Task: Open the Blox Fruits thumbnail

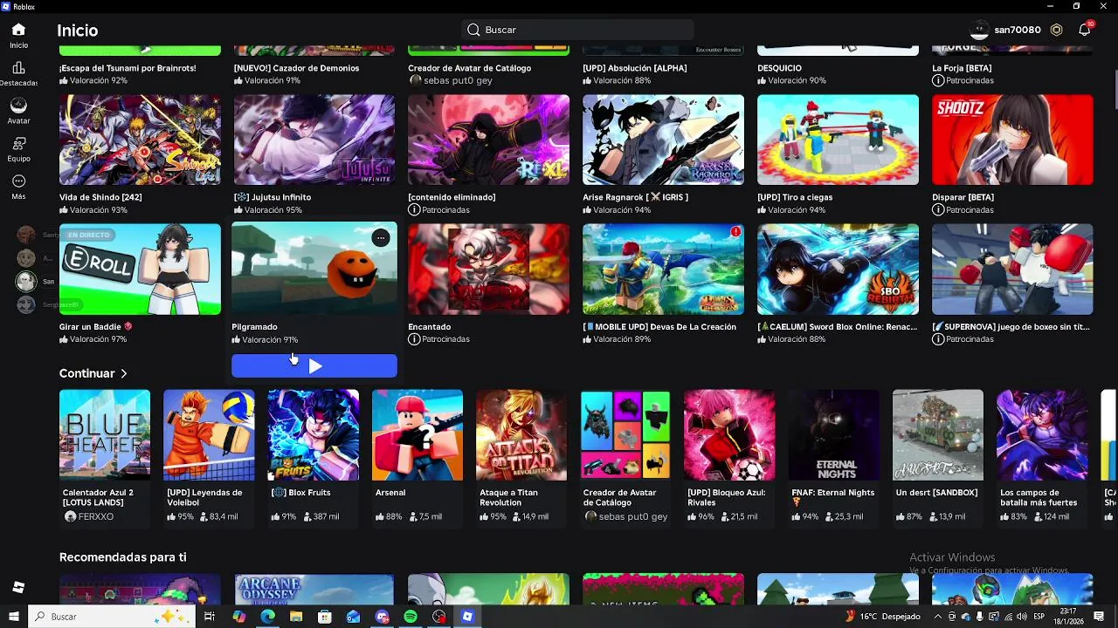Action: click(x=313, y=435)
